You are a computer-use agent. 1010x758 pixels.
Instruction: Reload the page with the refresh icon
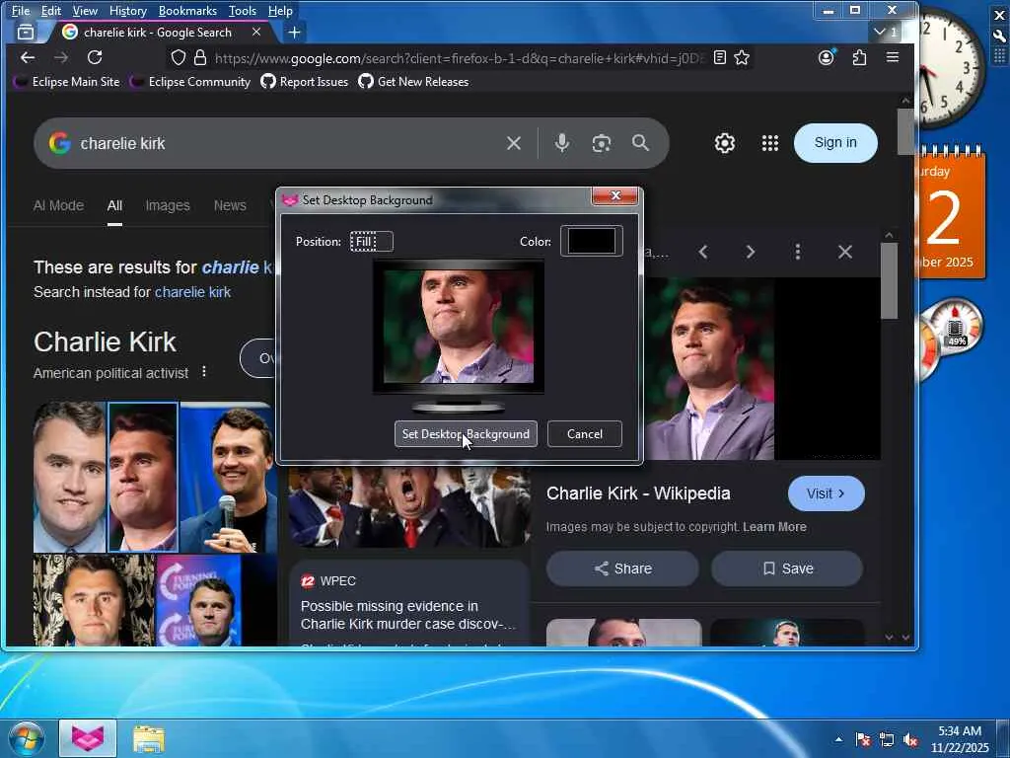95,58
